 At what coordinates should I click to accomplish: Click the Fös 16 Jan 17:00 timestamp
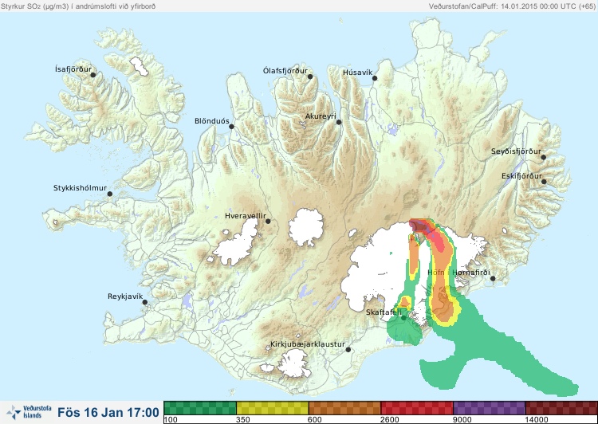pos(108,412)
